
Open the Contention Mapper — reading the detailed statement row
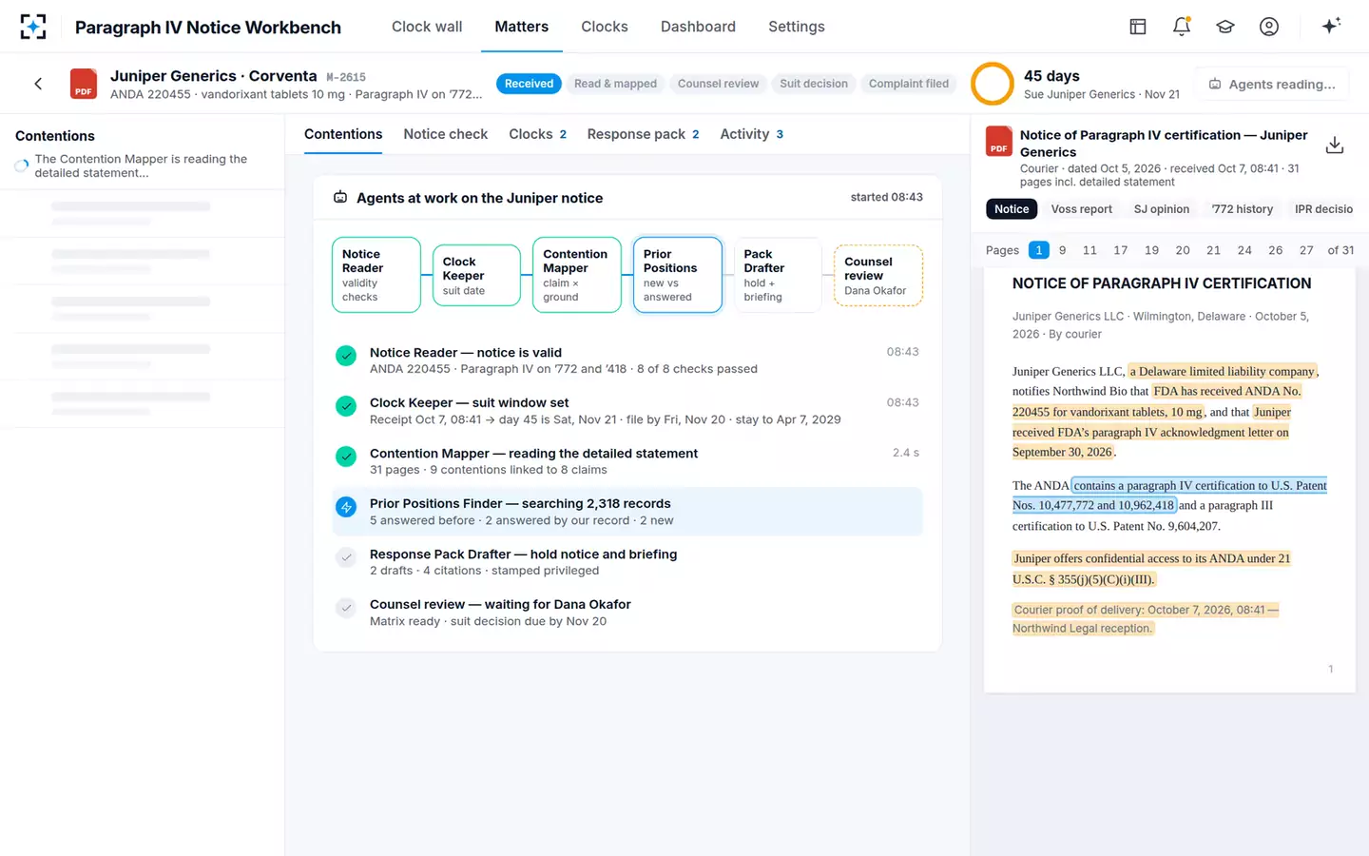[627, 461]
